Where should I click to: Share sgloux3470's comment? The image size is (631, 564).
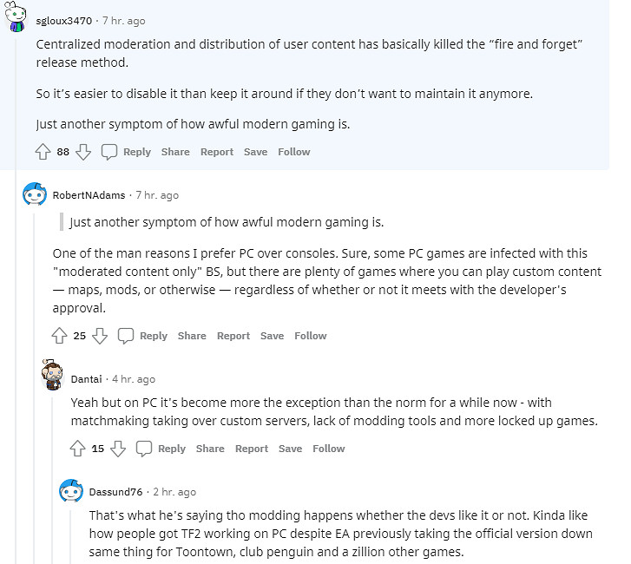click(x=175, y=152)
